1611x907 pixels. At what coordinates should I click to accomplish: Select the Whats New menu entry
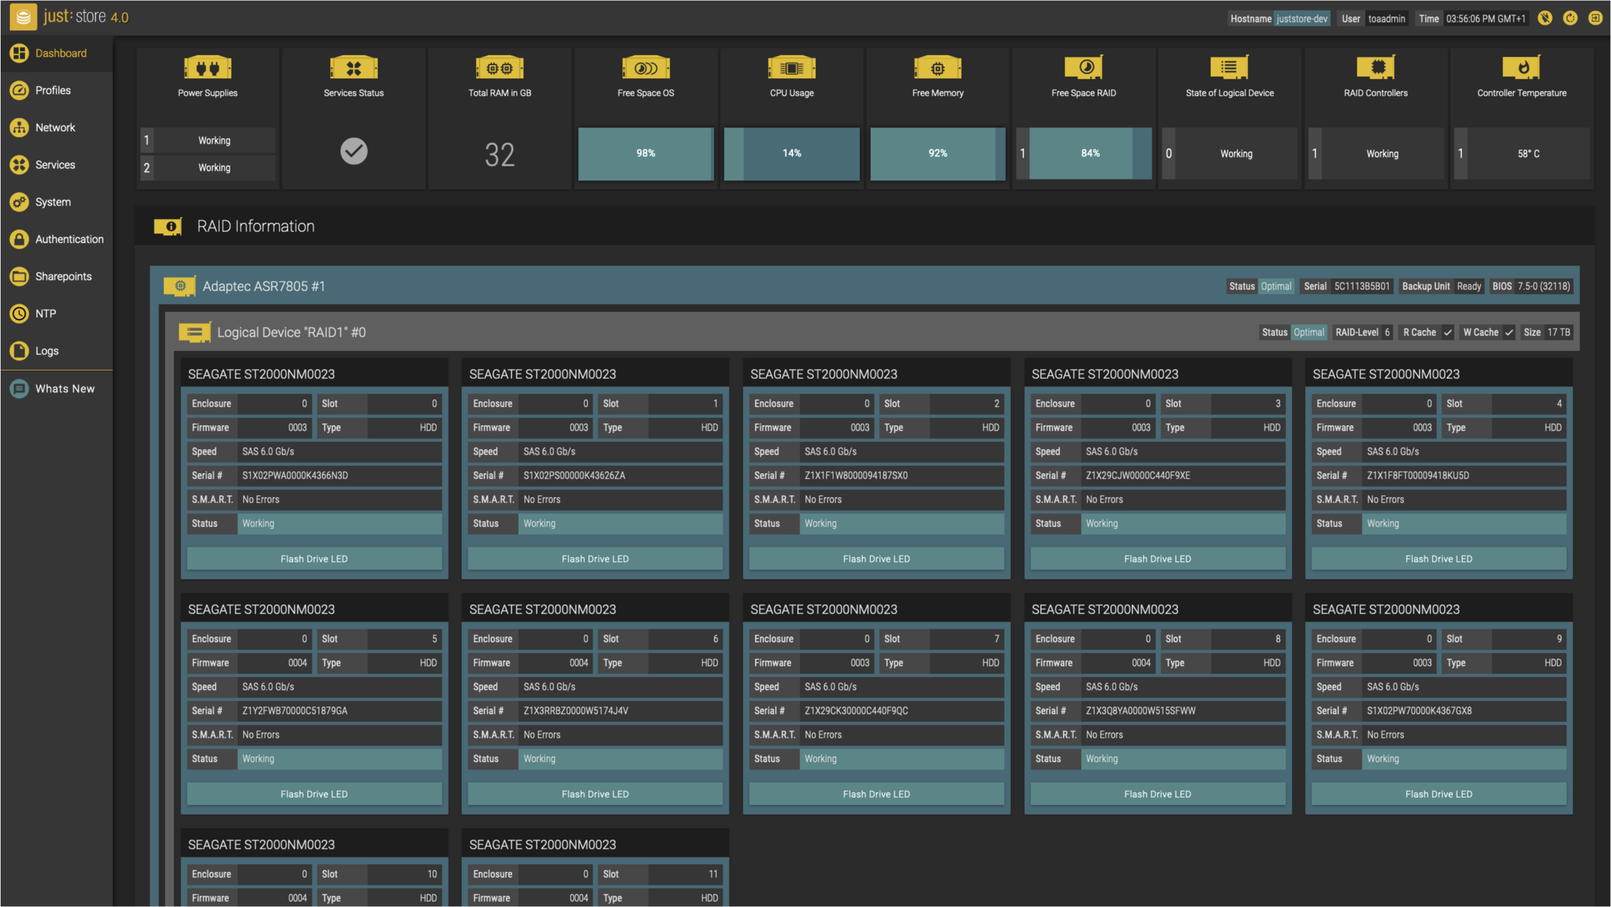(x=56, y=389)
